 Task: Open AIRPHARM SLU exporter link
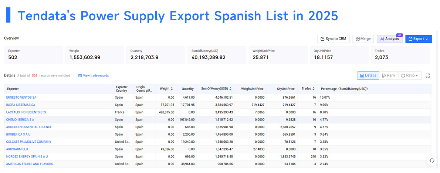coord(17,149)
